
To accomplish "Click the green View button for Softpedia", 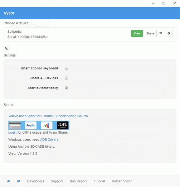I will [x=137, y=33].
